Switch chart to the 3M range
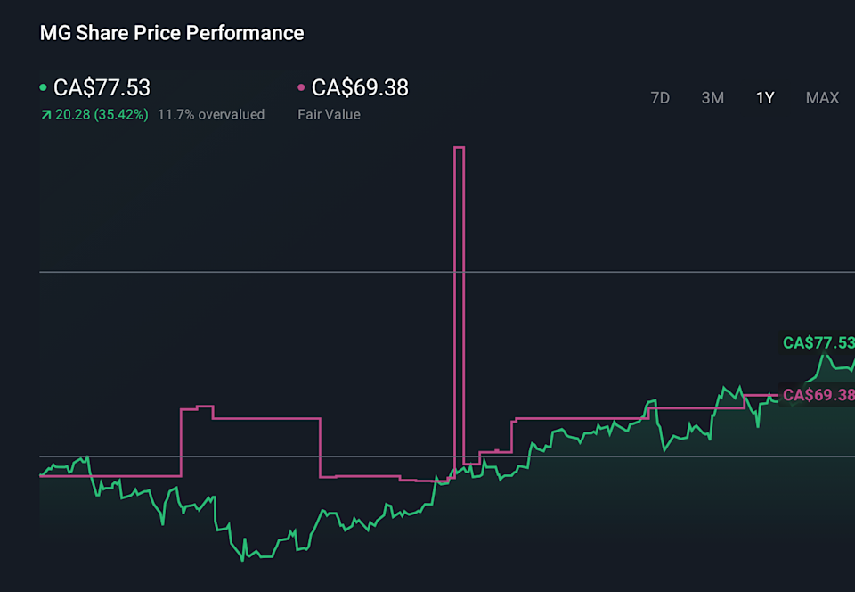 pos(712,98)
